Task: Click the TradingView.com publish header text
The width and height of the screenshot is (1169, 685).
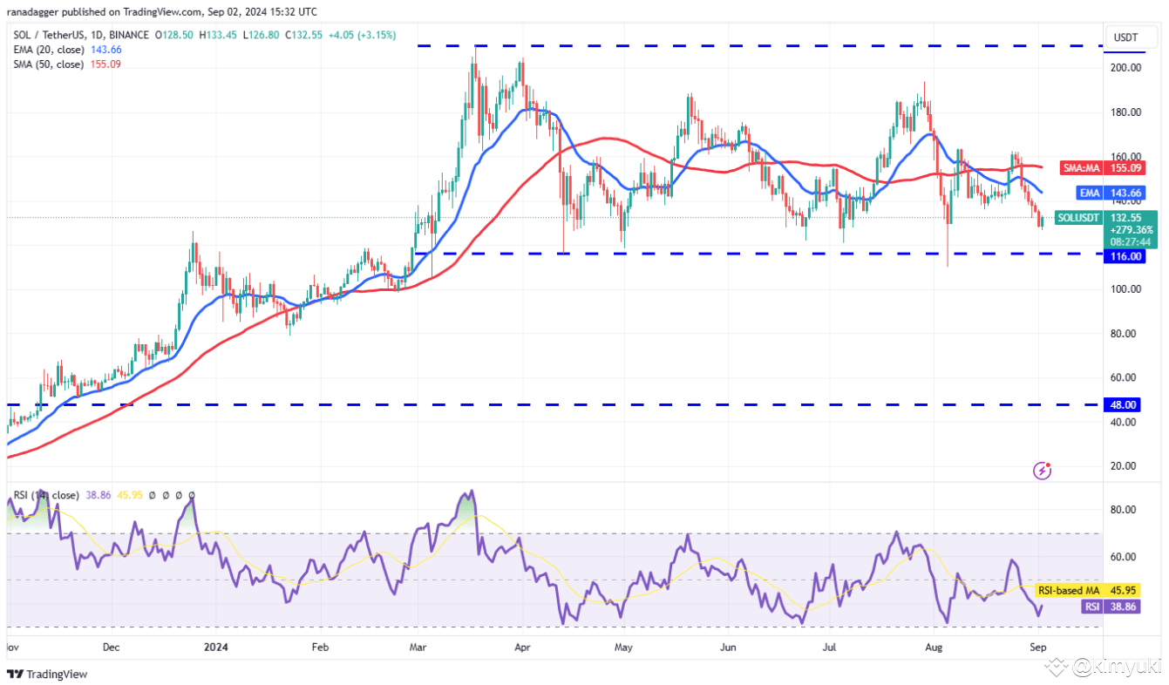Action: (162, 12)
